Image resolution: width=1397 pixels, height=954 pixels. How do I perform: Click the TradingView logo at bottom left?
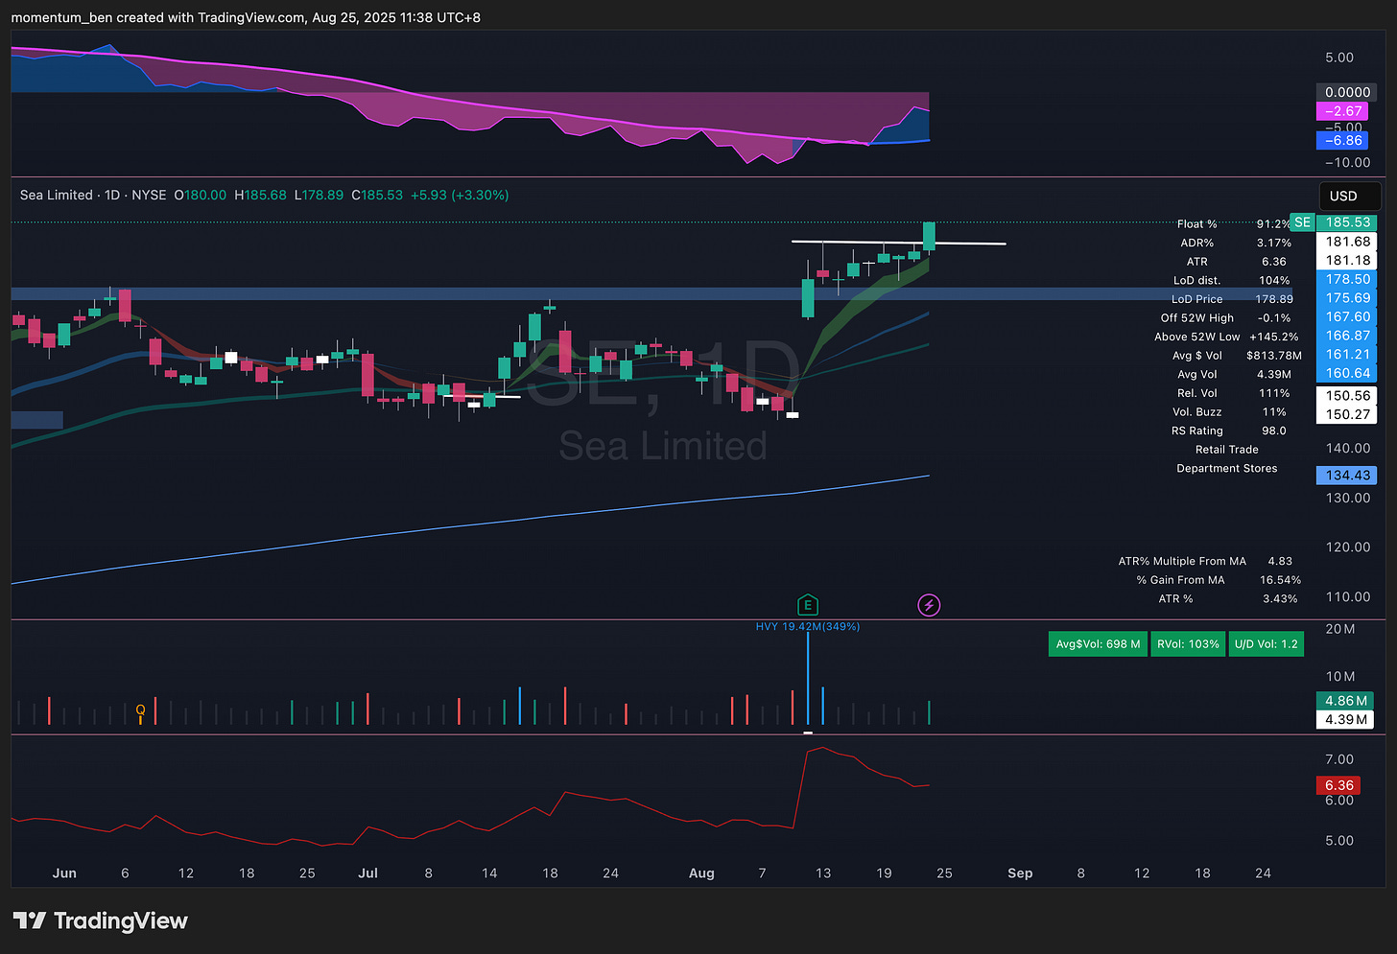[100, 920]
